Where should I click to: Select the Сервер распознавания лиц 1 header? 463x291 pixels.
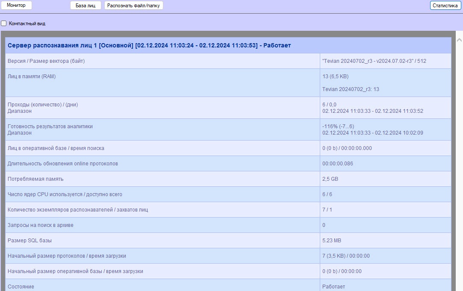(x=149, y=45)
